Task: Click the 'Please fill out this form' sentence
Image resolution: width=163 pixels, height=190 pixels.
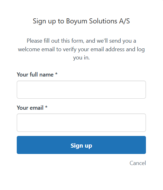Action: [x=81, y=41]
